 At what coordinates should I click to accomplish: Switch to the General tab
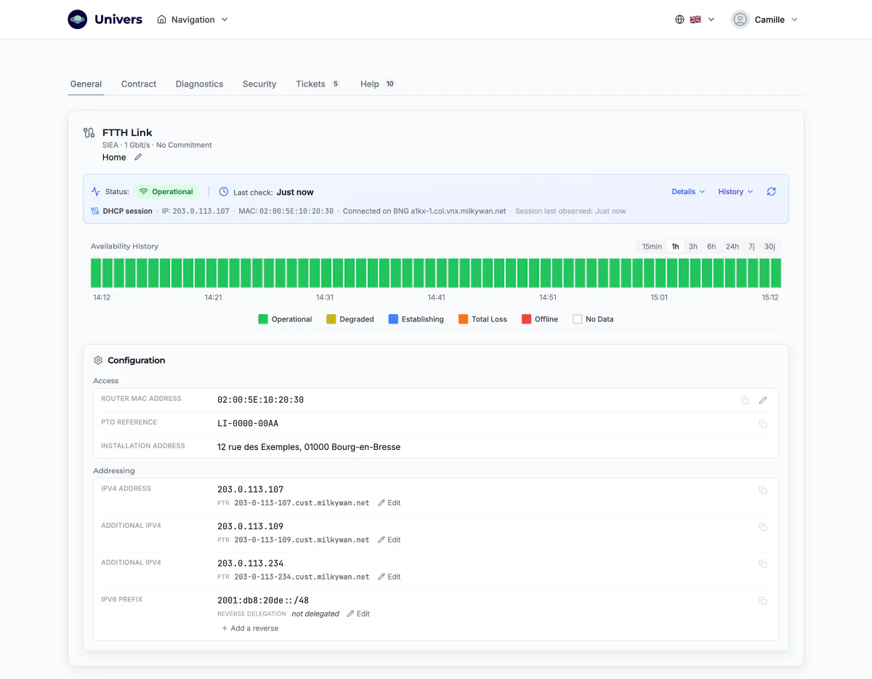click(86, 84)
